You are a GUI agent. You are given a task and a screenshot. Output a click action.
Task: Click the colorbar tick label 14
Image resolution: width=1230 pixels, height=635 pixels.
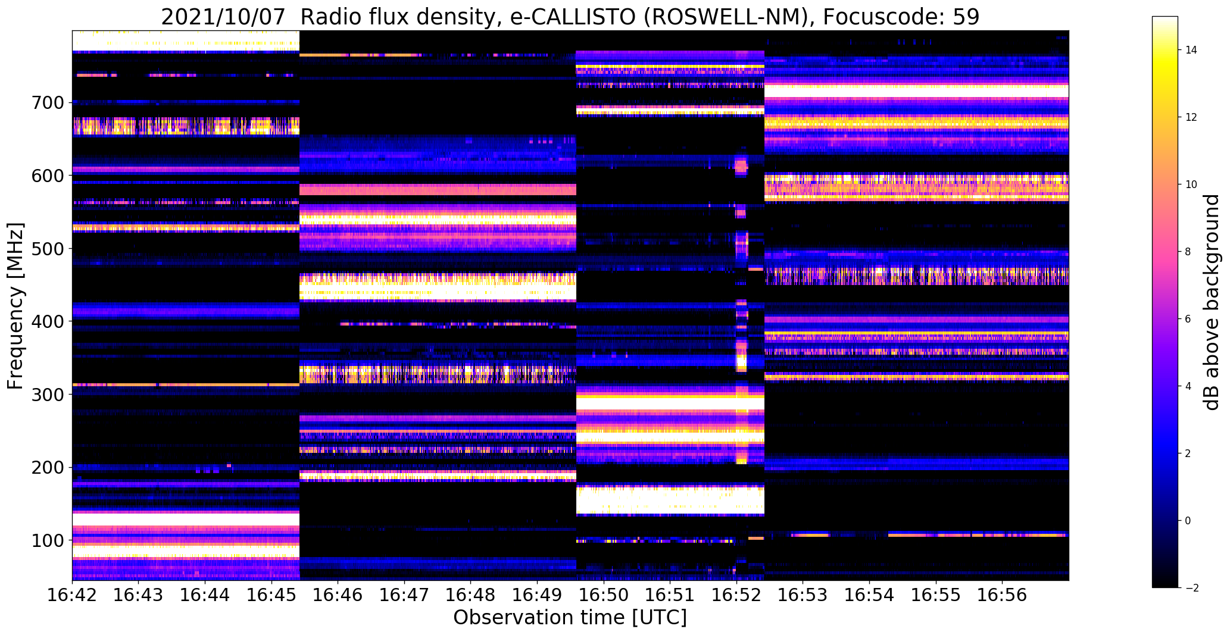(1191, 50)
